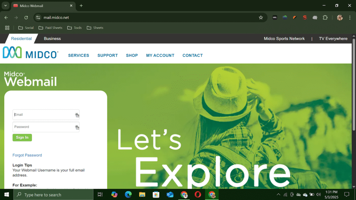Open the volume speaker tray icon
This screenshot has height=200, width=356.
(318, 194)
